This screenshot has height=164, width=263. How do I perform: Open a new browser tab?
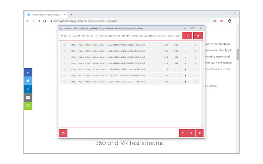pos(71,14)
